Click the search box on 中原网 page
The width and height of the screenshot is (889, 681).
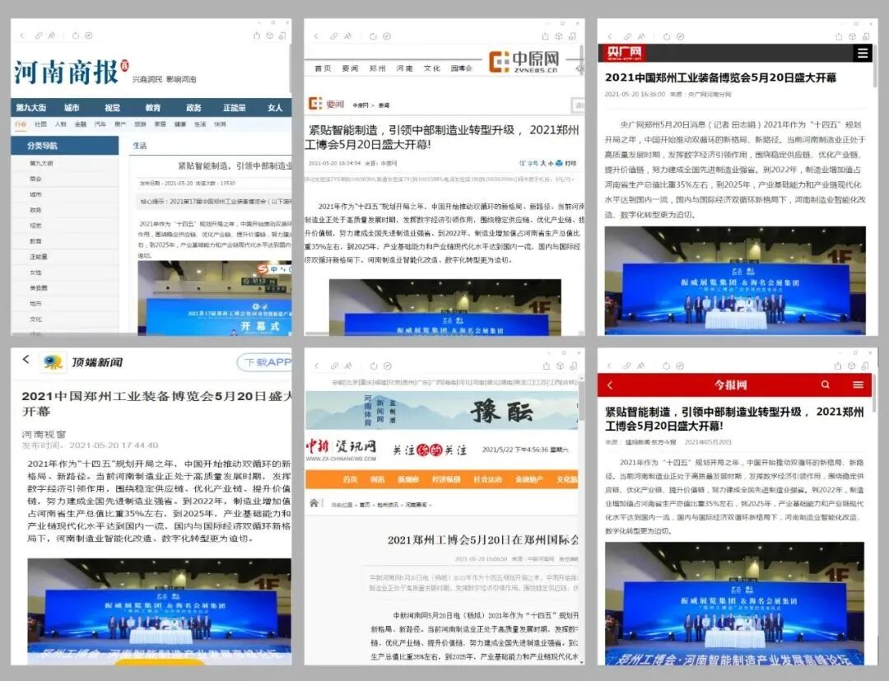[578, 105]
